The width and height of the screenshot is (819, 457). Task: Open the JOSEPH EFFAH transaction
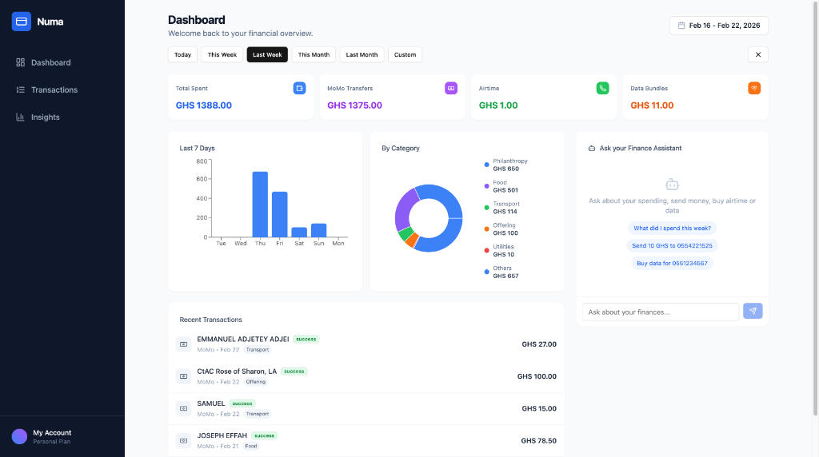pos(366,441)
